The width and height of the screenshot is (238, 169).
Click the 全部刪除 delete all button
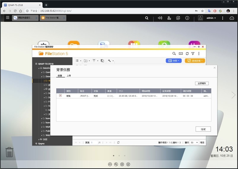pyautogui.click(x=202, y=83)
